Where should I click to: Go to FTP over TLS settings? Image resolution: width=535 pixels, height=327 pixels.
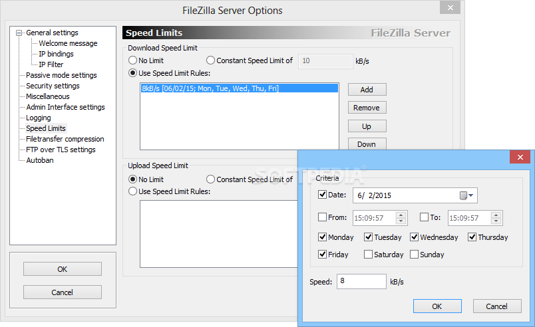(61, 150)
